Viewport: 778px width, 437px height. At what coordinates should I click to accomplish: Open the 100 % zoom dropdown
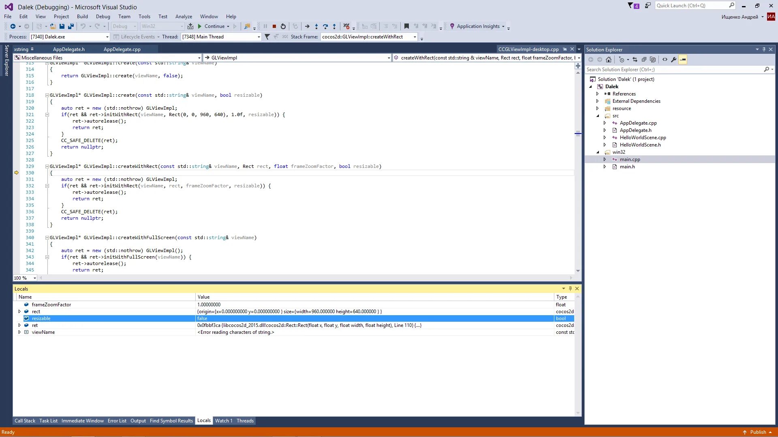25,278
